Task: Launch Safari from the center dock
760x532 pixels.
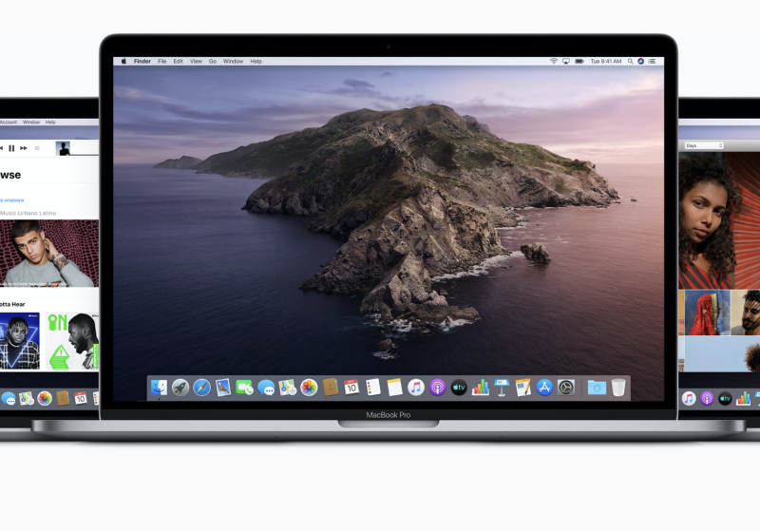Action: click(201, 388)
